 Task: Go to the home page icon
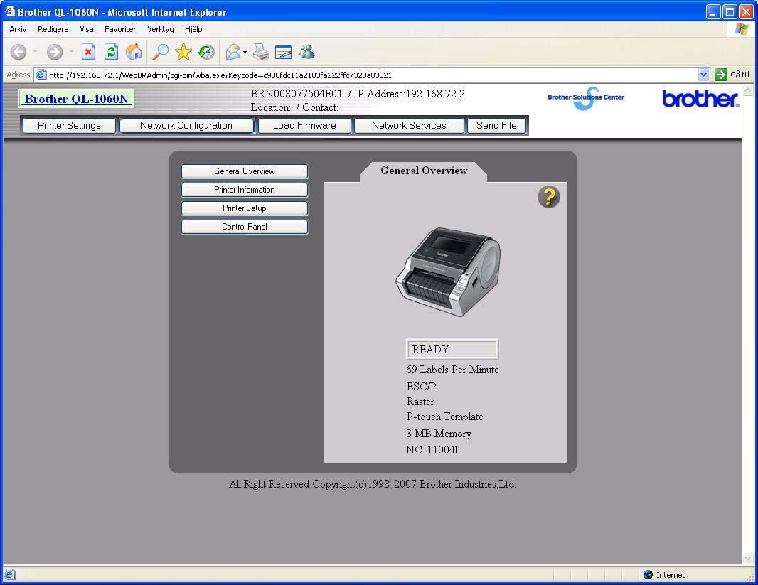point(134,52)
